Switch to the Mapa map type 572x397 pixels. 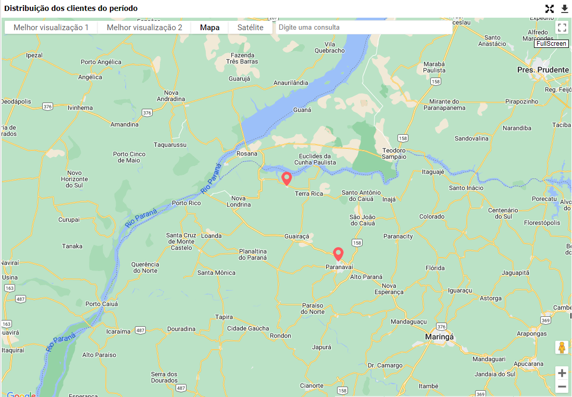210,27
